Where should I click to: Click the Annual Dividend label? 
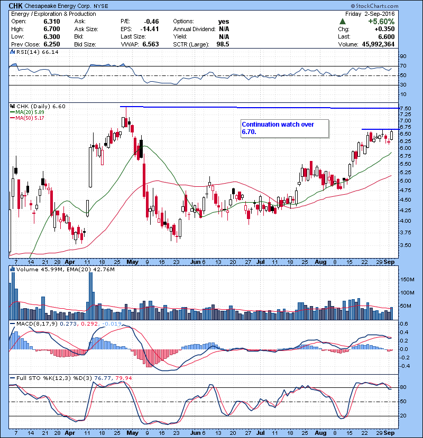pos(194,29)
